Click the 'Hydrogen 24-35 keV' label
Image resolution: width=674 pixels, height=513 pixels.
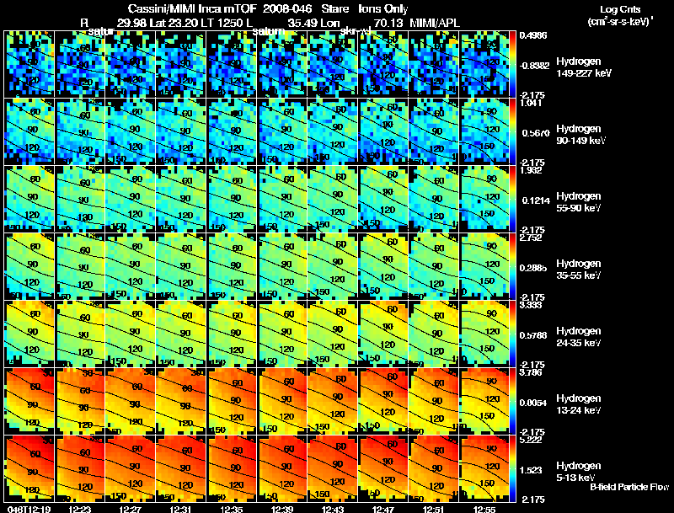coord(579,336)
